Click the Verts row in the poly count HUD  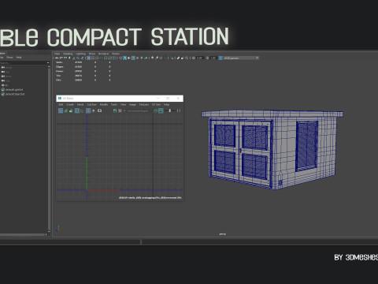point(83,62)
